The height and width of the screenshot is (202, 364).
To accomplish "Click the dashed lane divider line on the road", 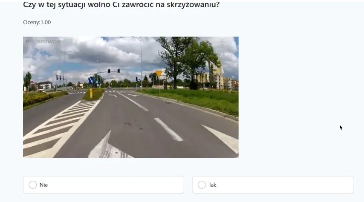I will pyautogui.click(x=168, y=129).
